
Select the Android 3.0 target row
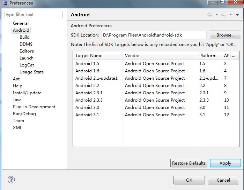pos(156,107)
